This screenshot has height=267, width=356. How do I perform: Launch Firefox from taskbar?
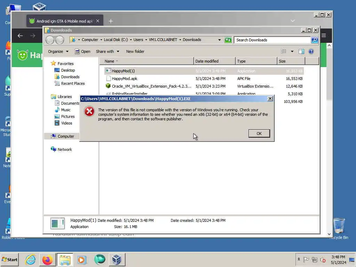click(47, 259)
